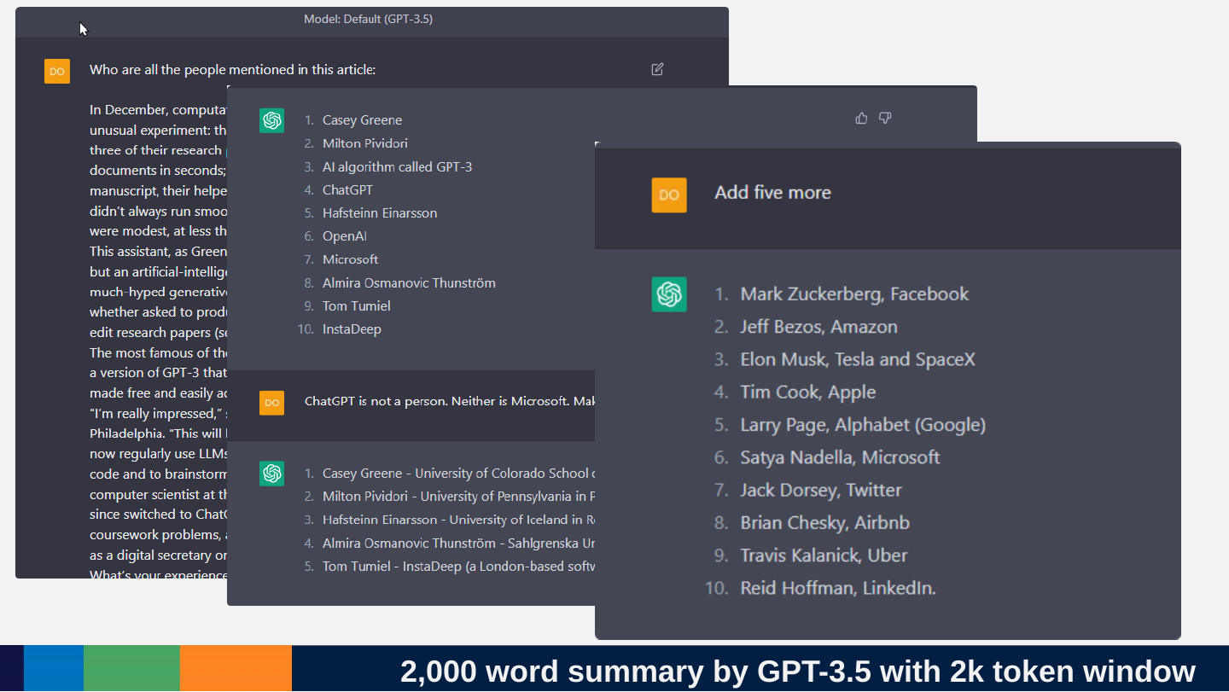The image size is (1229, 692).
Task: Select "Larry Page, Alphabet (Google)" row
Action: pyautogui.click(x=863, y=425)
